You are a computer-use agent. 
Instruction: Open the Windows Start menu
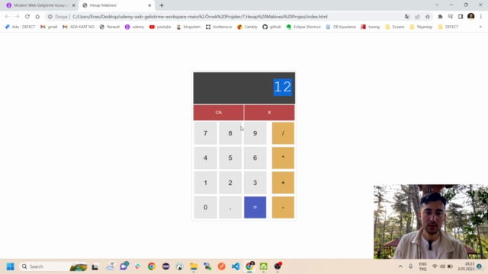click(x=10, y=266)
